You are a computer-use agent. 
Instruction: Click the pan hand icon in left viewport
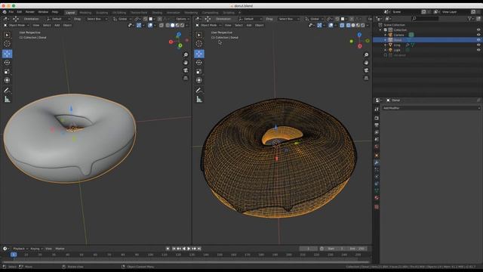186,63
